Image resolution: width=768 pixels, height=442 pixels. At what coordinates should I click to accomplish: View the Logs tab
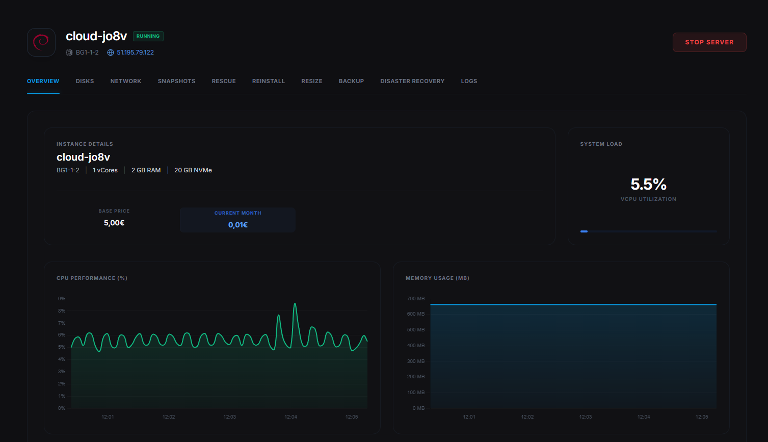[469, 81]
